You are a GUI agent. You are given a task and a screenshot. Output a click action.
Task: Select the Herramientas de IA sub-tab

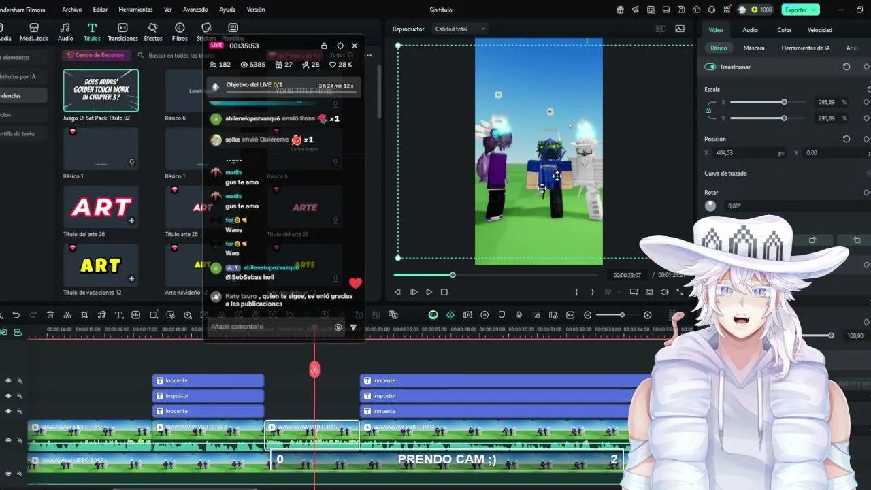click(806, 48)
